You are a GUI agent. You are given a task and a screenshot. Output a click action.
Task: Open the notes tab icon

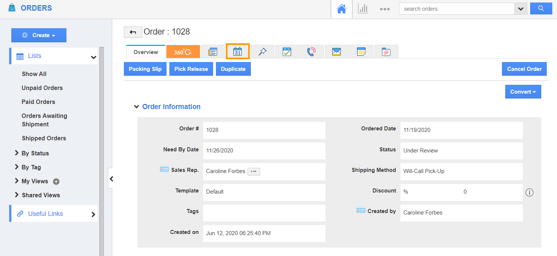coord(361,52)
